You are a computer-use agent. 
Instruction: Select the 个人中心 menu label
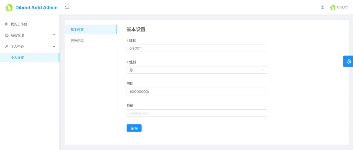point(17,46)
